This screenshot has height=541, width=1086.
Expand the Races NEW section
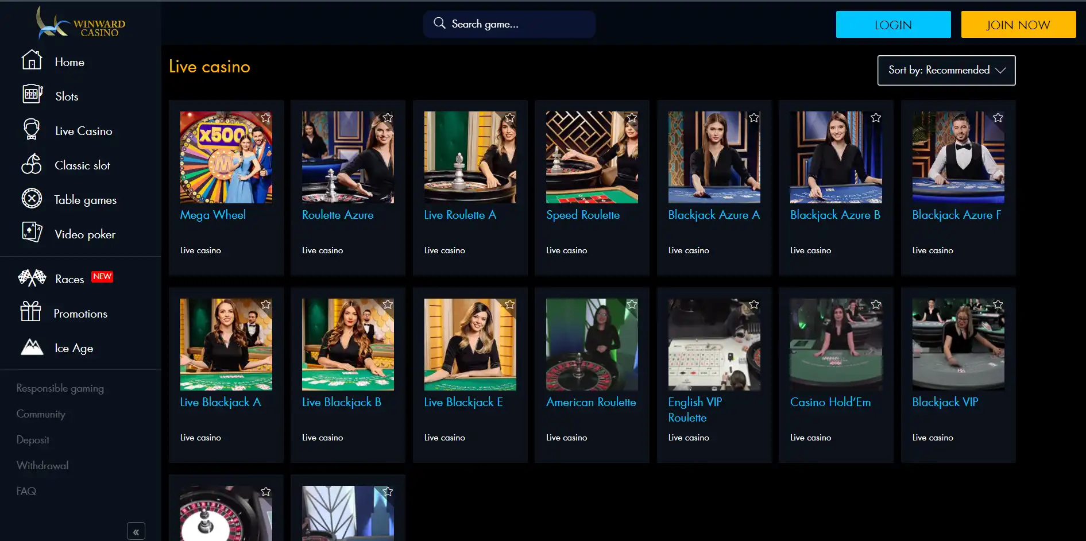tap(69, 279)
